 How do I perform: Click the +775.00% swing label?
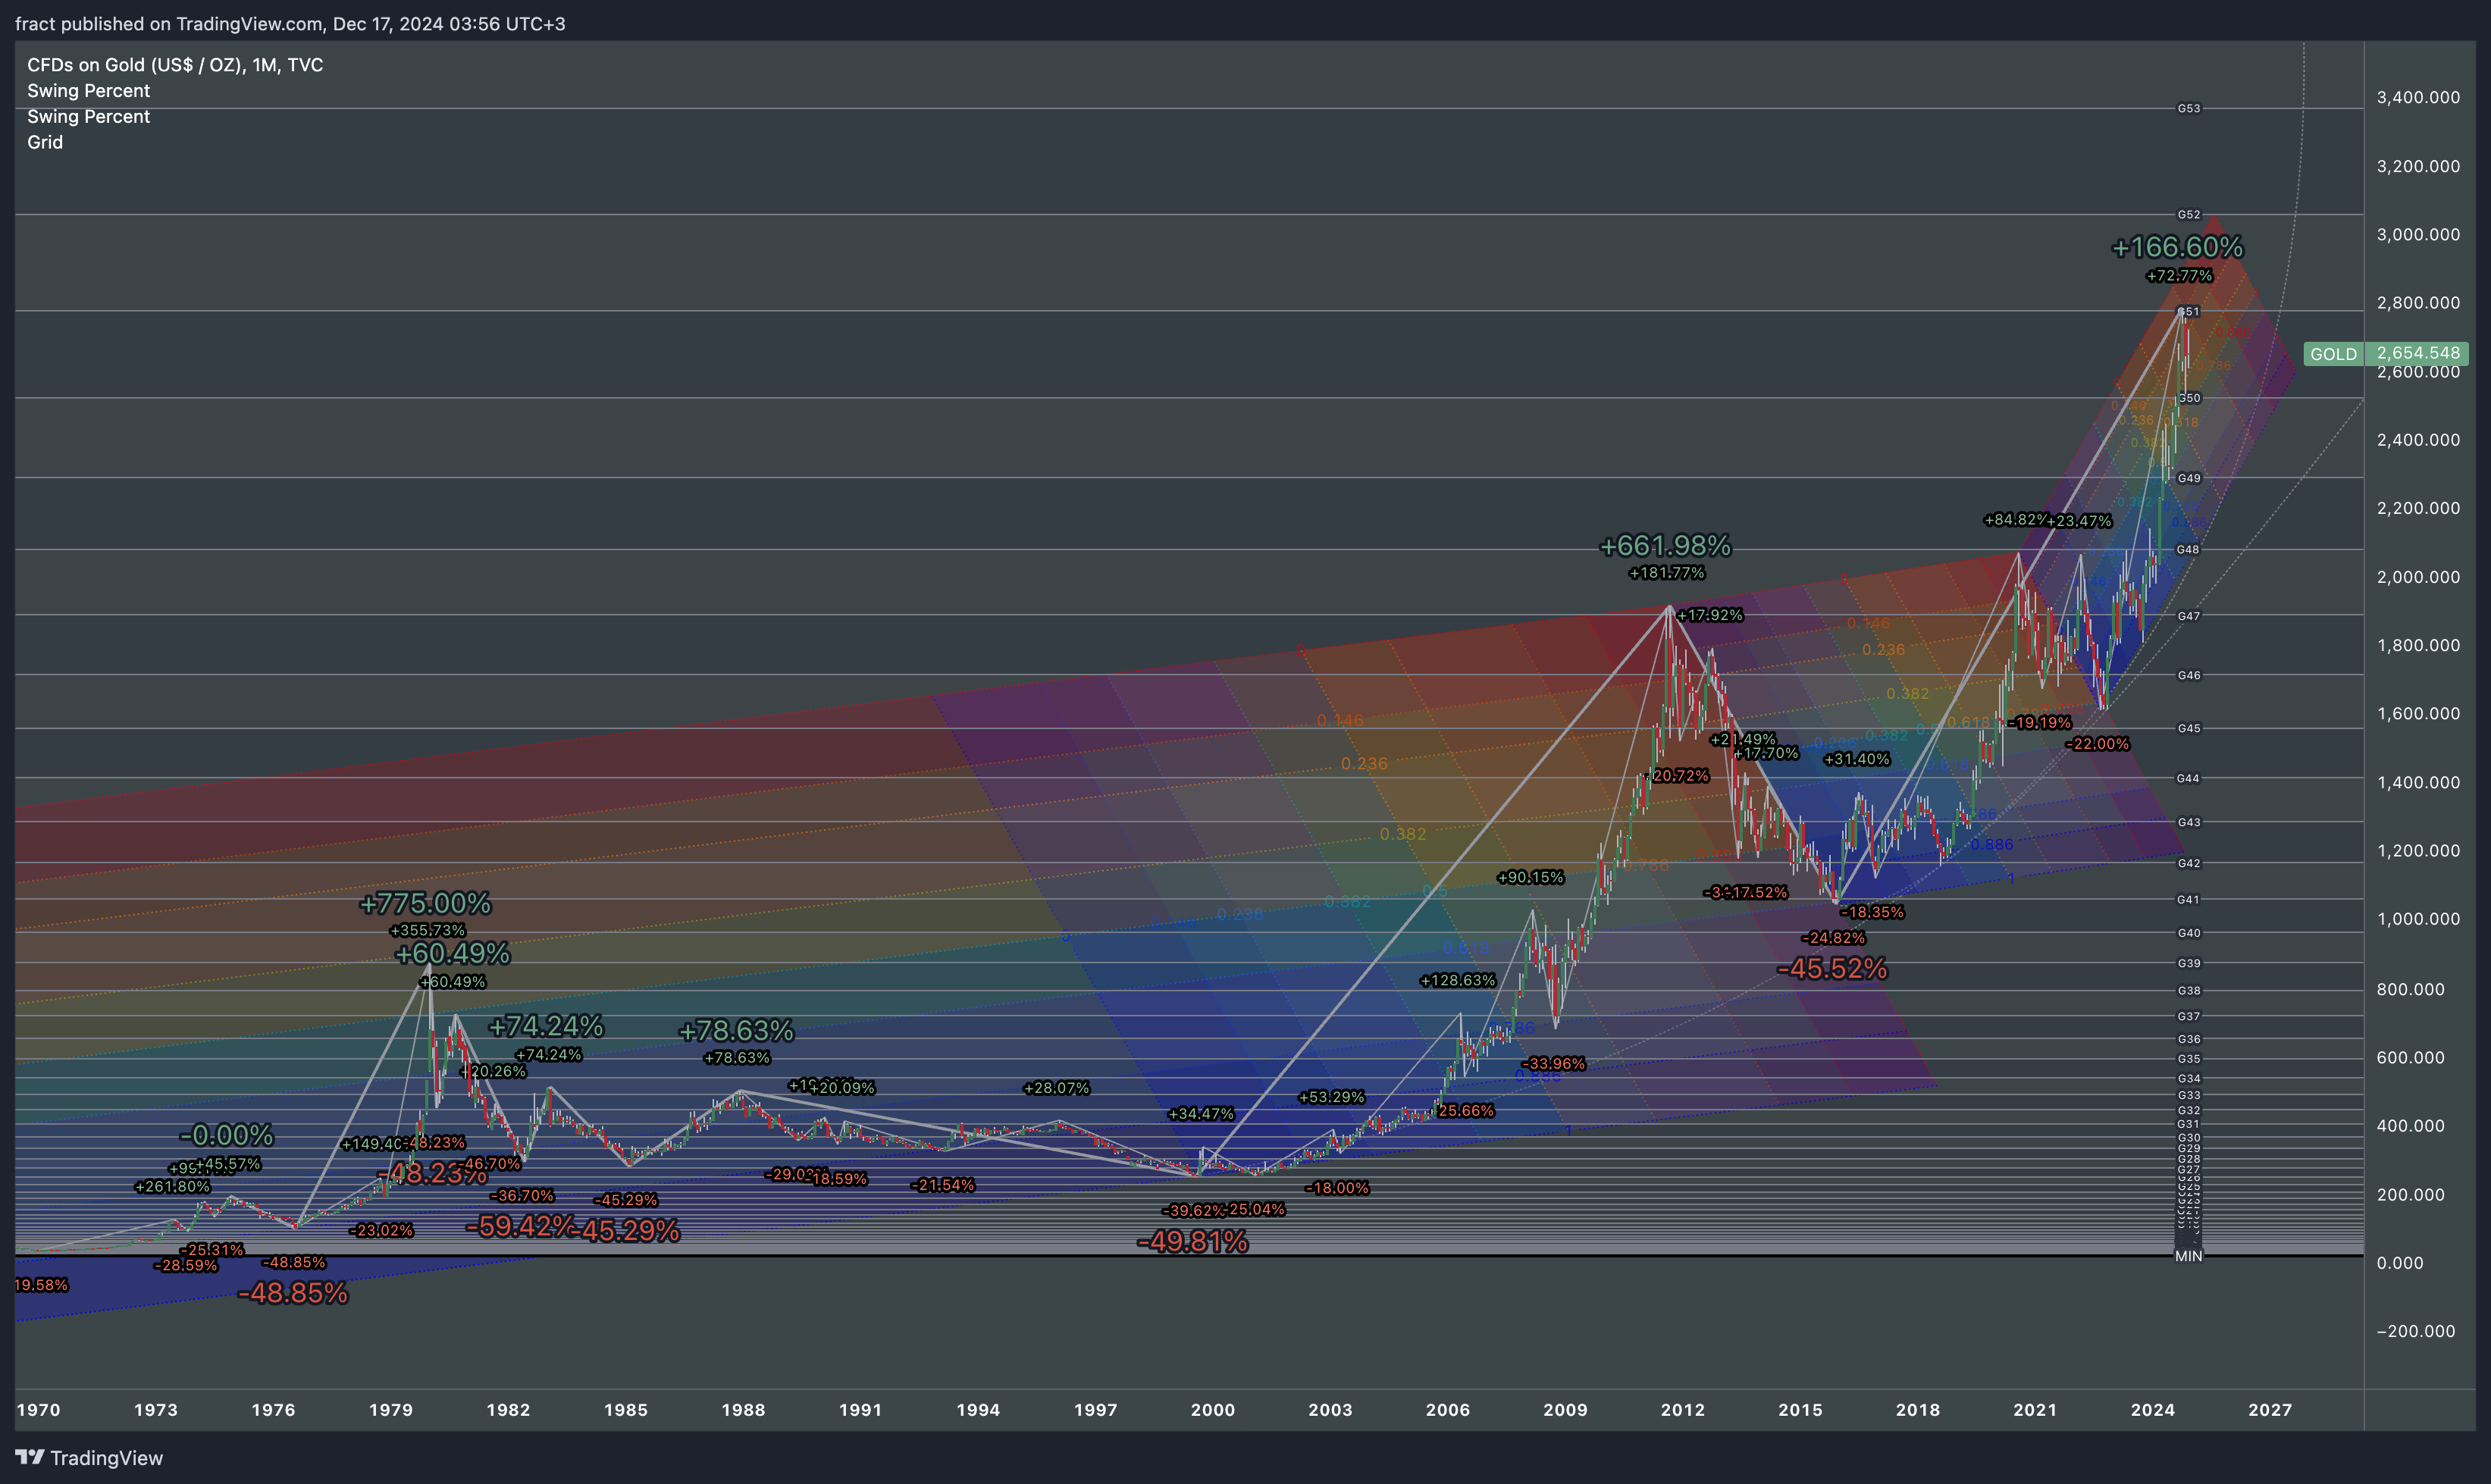425,903
